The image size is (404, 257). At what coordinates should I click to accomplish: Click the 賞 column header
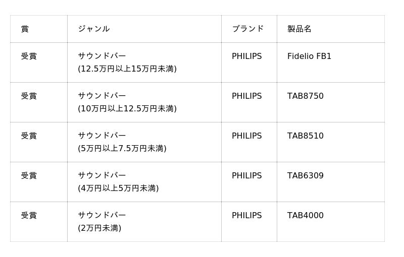pos(25,29)
